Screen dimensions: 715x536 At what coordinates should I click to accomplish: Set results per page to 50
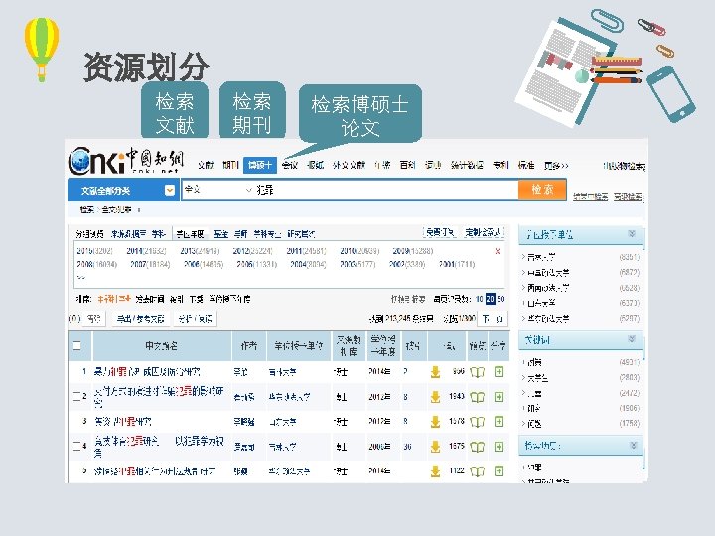click(x=500, y=299)
